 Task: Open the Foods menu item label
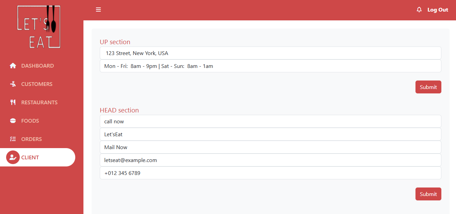click(x=30, y=121)
